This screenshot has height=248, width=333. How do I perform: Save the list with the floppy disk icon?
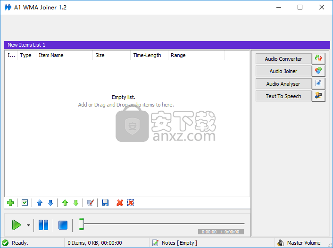[x=105, y=203]
